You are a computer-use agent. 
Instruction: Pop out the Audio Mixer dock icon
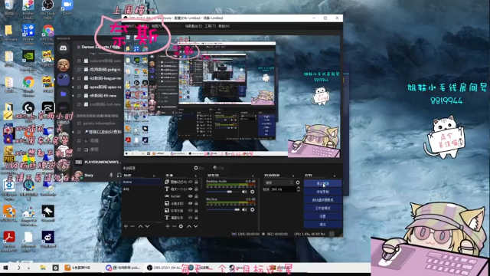tap(253, 176)
